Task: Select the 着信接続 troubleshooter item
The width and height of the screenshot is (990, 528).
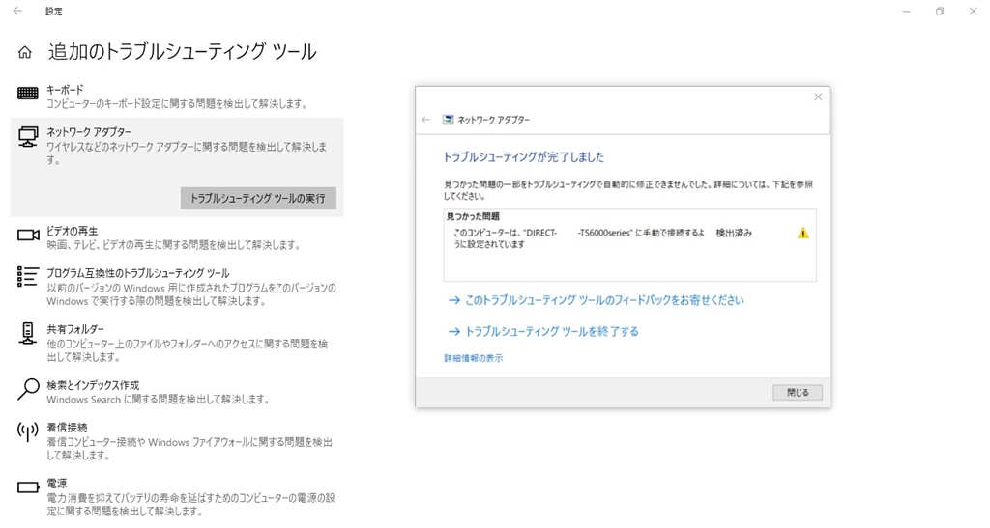Action: 177,441
